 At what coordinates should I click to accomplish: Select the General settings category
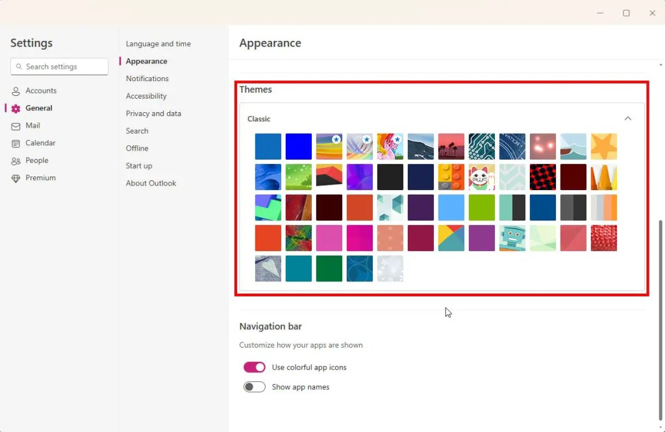click(x=32, y=108)
